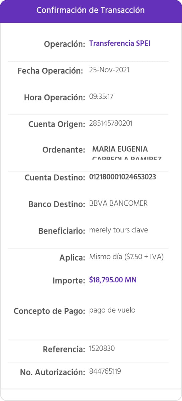
Task: Click the Confirmación de Transacción header
Action: [91, 10]
